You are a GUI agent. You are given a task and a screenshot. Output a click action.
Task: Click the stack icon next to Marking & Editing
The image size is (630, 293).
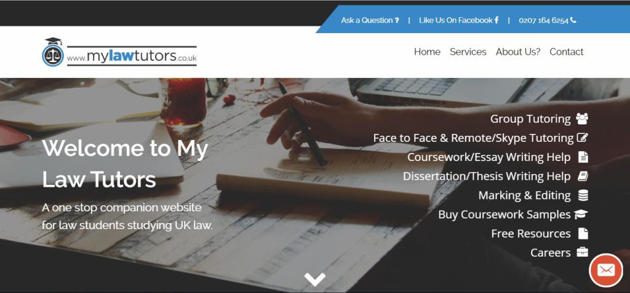[x=583, y=195]
